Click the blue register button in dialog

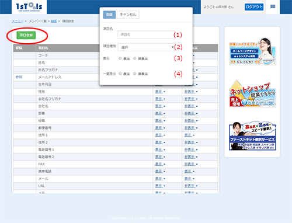109,15
